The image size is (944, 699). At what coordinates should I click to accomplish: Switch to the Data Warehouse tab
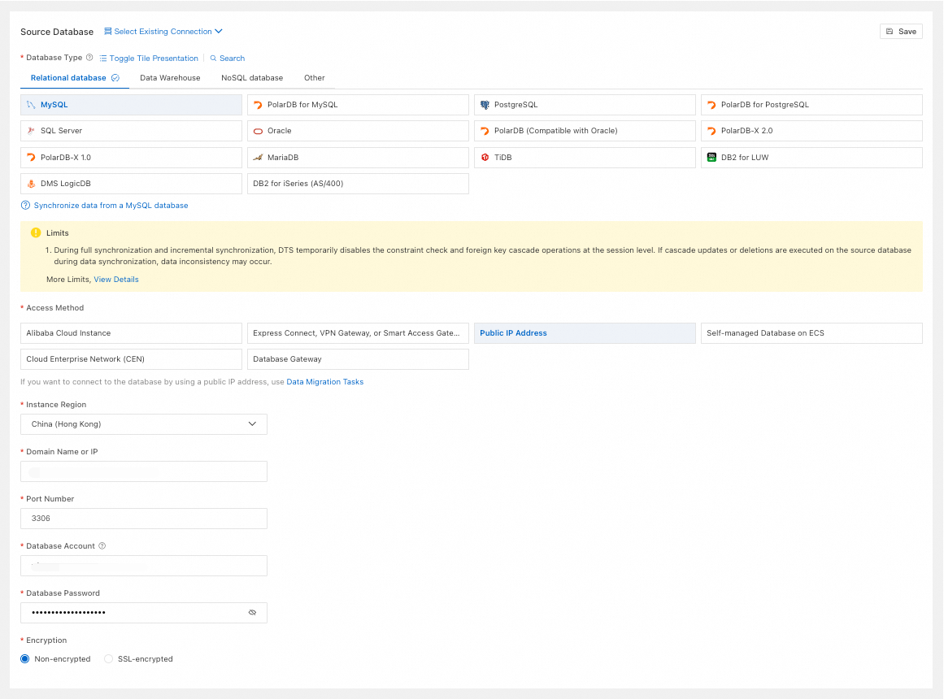coord(170,78)
